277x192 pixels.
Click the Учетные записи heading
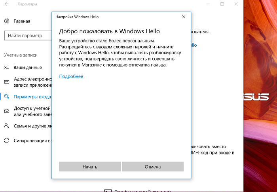(x=21, y=55)
